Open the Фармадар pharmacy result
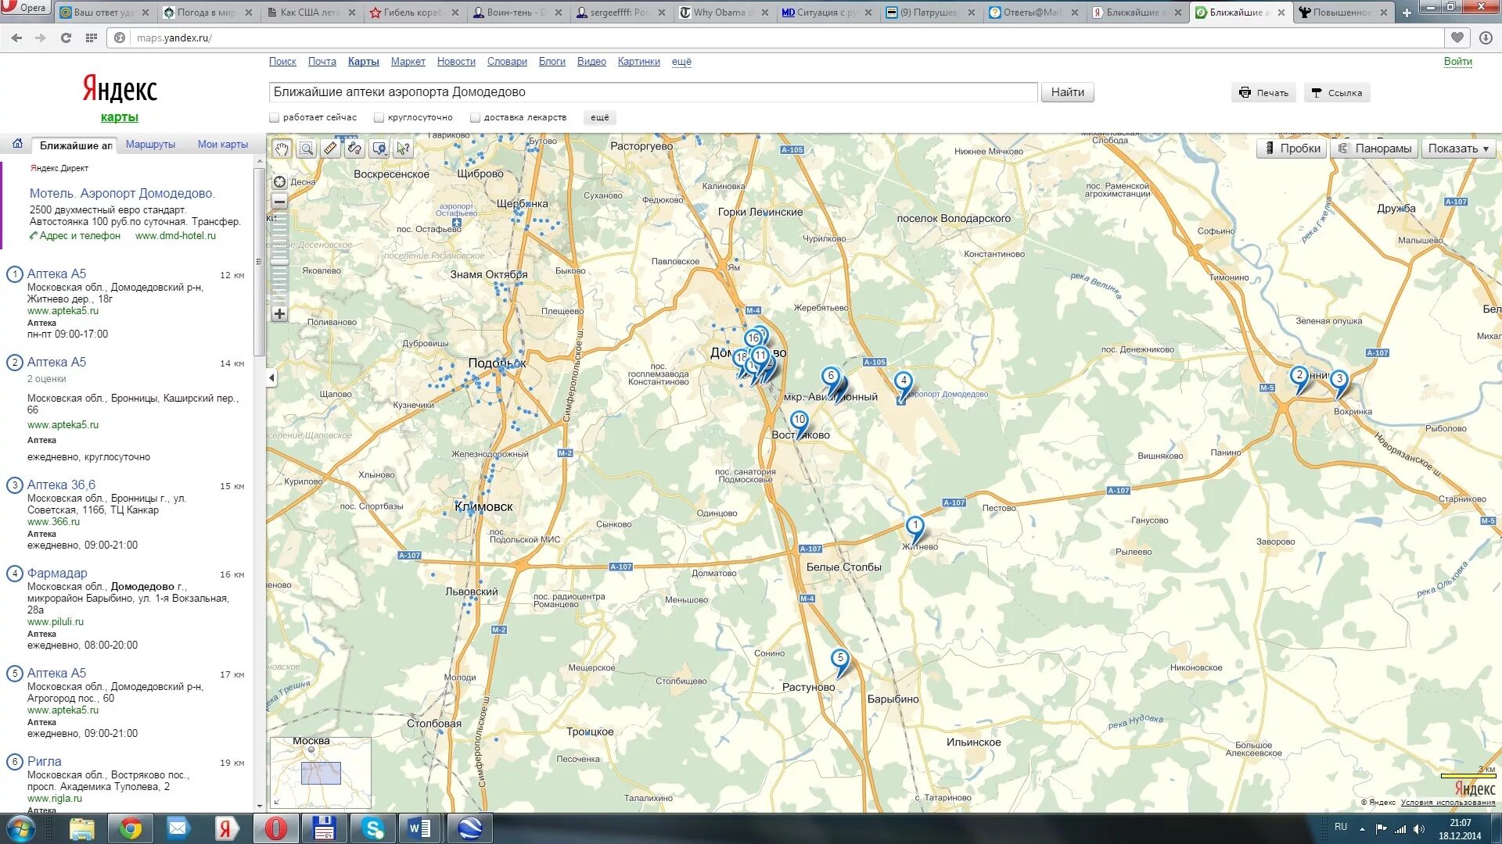Image resolution: width=1502 pixels, height=844 pixels. (57, 573)
